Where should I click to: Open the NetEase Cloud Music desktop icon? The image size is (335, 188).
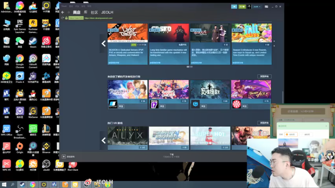click(x=46, y=42)
